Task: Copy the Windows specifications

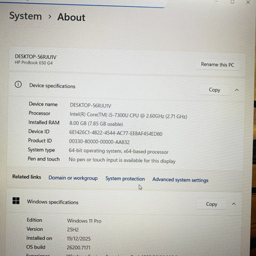Action: (x=212, y=204)
